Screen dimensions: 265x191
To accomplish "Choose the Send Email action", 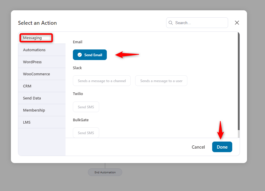I will click(x=90, y=55).
